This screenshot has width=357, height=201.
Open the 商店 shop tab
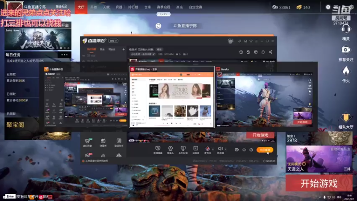pyautogui.click(x=179, y=7)
